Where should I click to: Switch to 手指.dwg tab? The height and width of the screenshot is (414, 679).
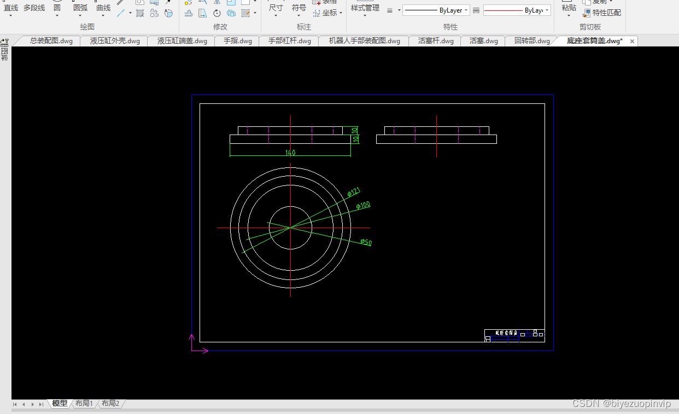(238, 41)
